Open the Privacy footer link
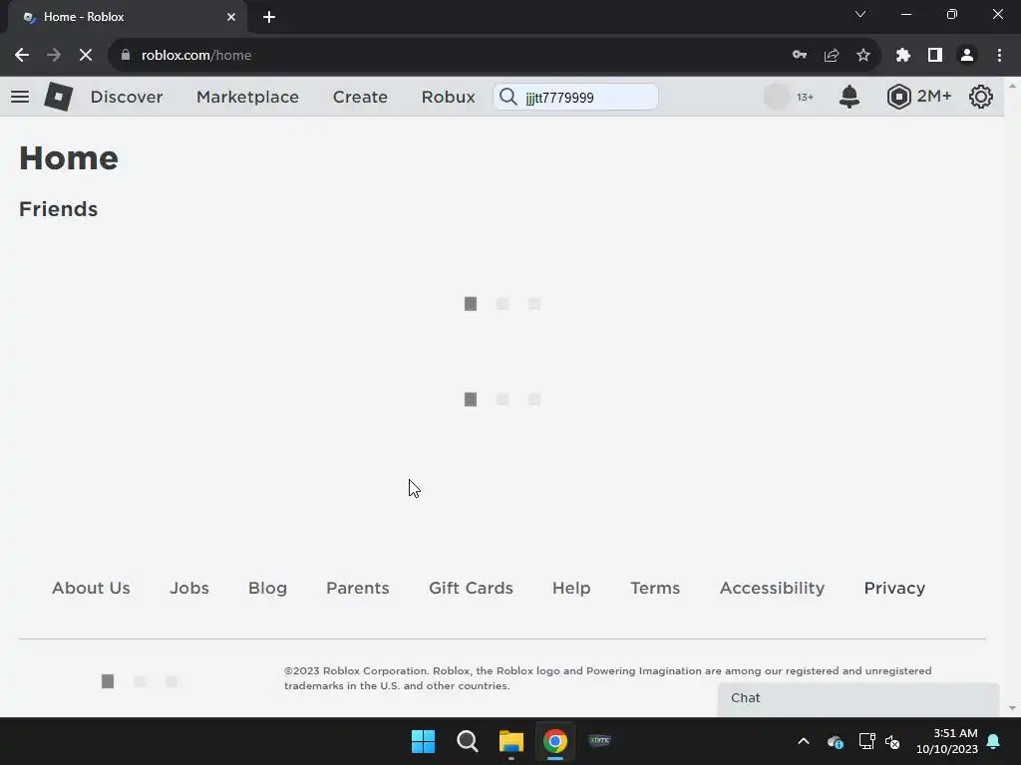 pyautogui.click(x=894, y=588)
